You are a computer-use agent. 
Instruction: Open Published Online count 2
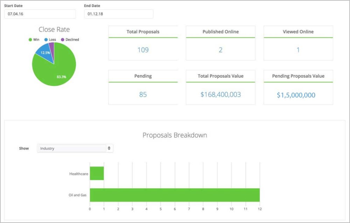click(221, 50)
